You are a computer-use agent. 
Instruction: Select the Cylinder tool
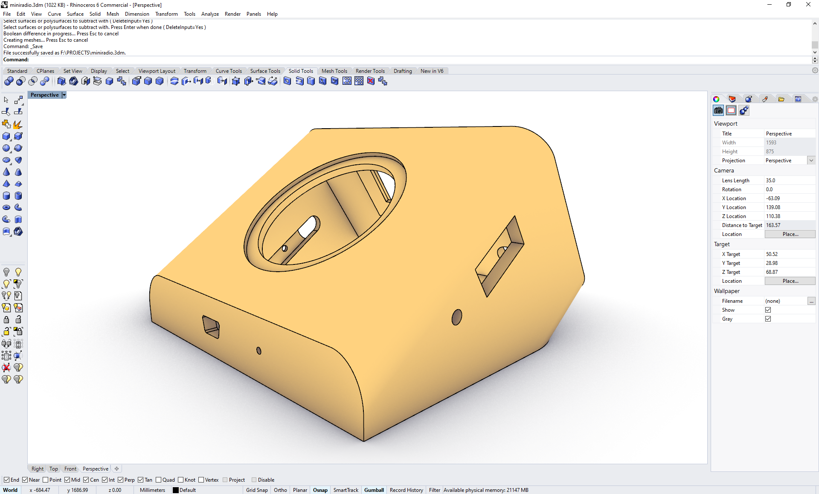[x=6, y=196]
